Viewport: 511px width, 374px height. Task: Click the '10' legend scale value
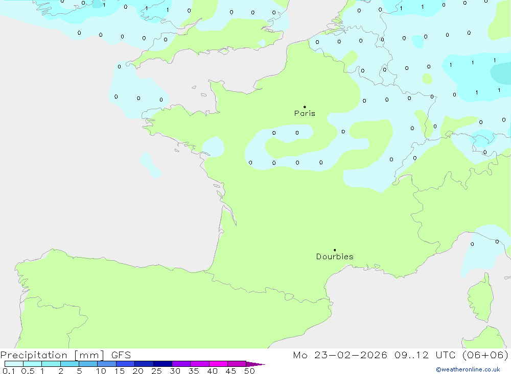click(101, 371)
